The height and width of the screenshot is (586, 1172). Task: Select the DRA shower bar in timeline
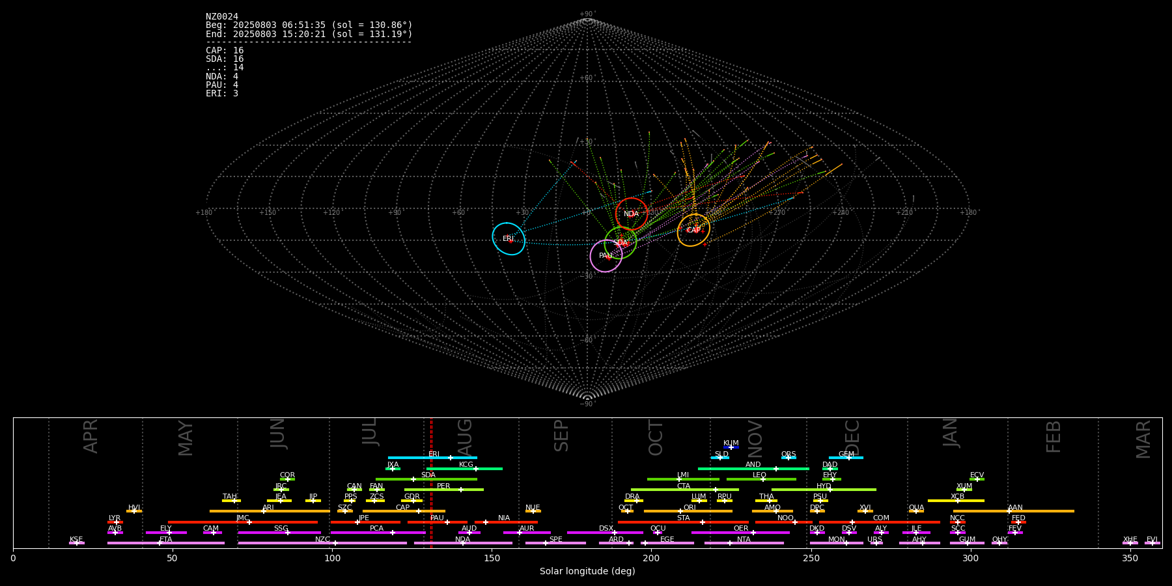pos(634,501)
